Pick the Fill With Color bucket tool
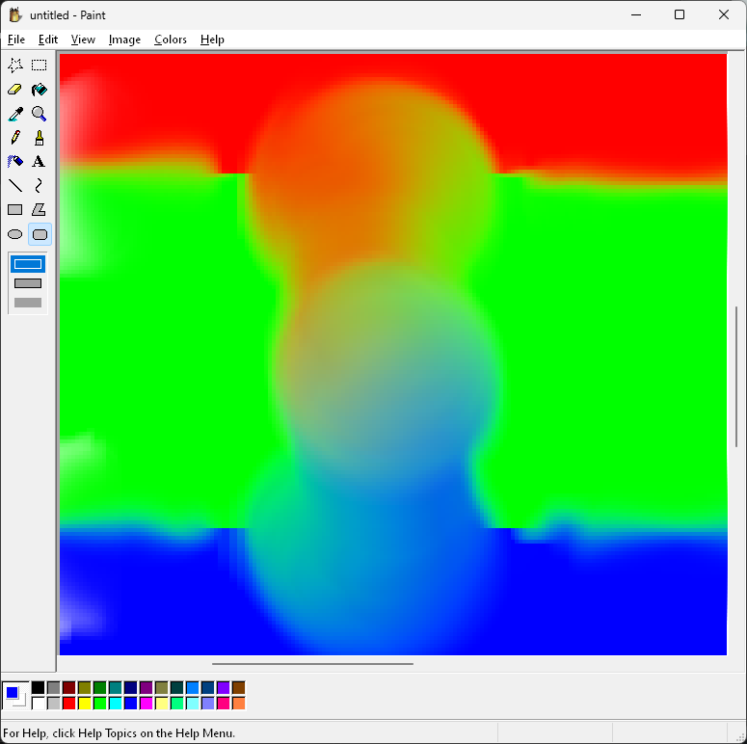 40,90
